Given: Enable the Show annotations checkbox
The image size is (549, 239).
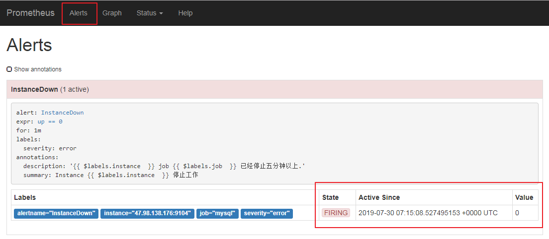Looking at the screenshot, I should coord(9,69).
